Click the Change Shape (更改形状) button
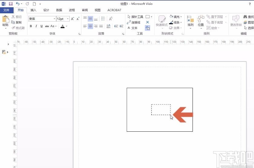 (236, 22)
